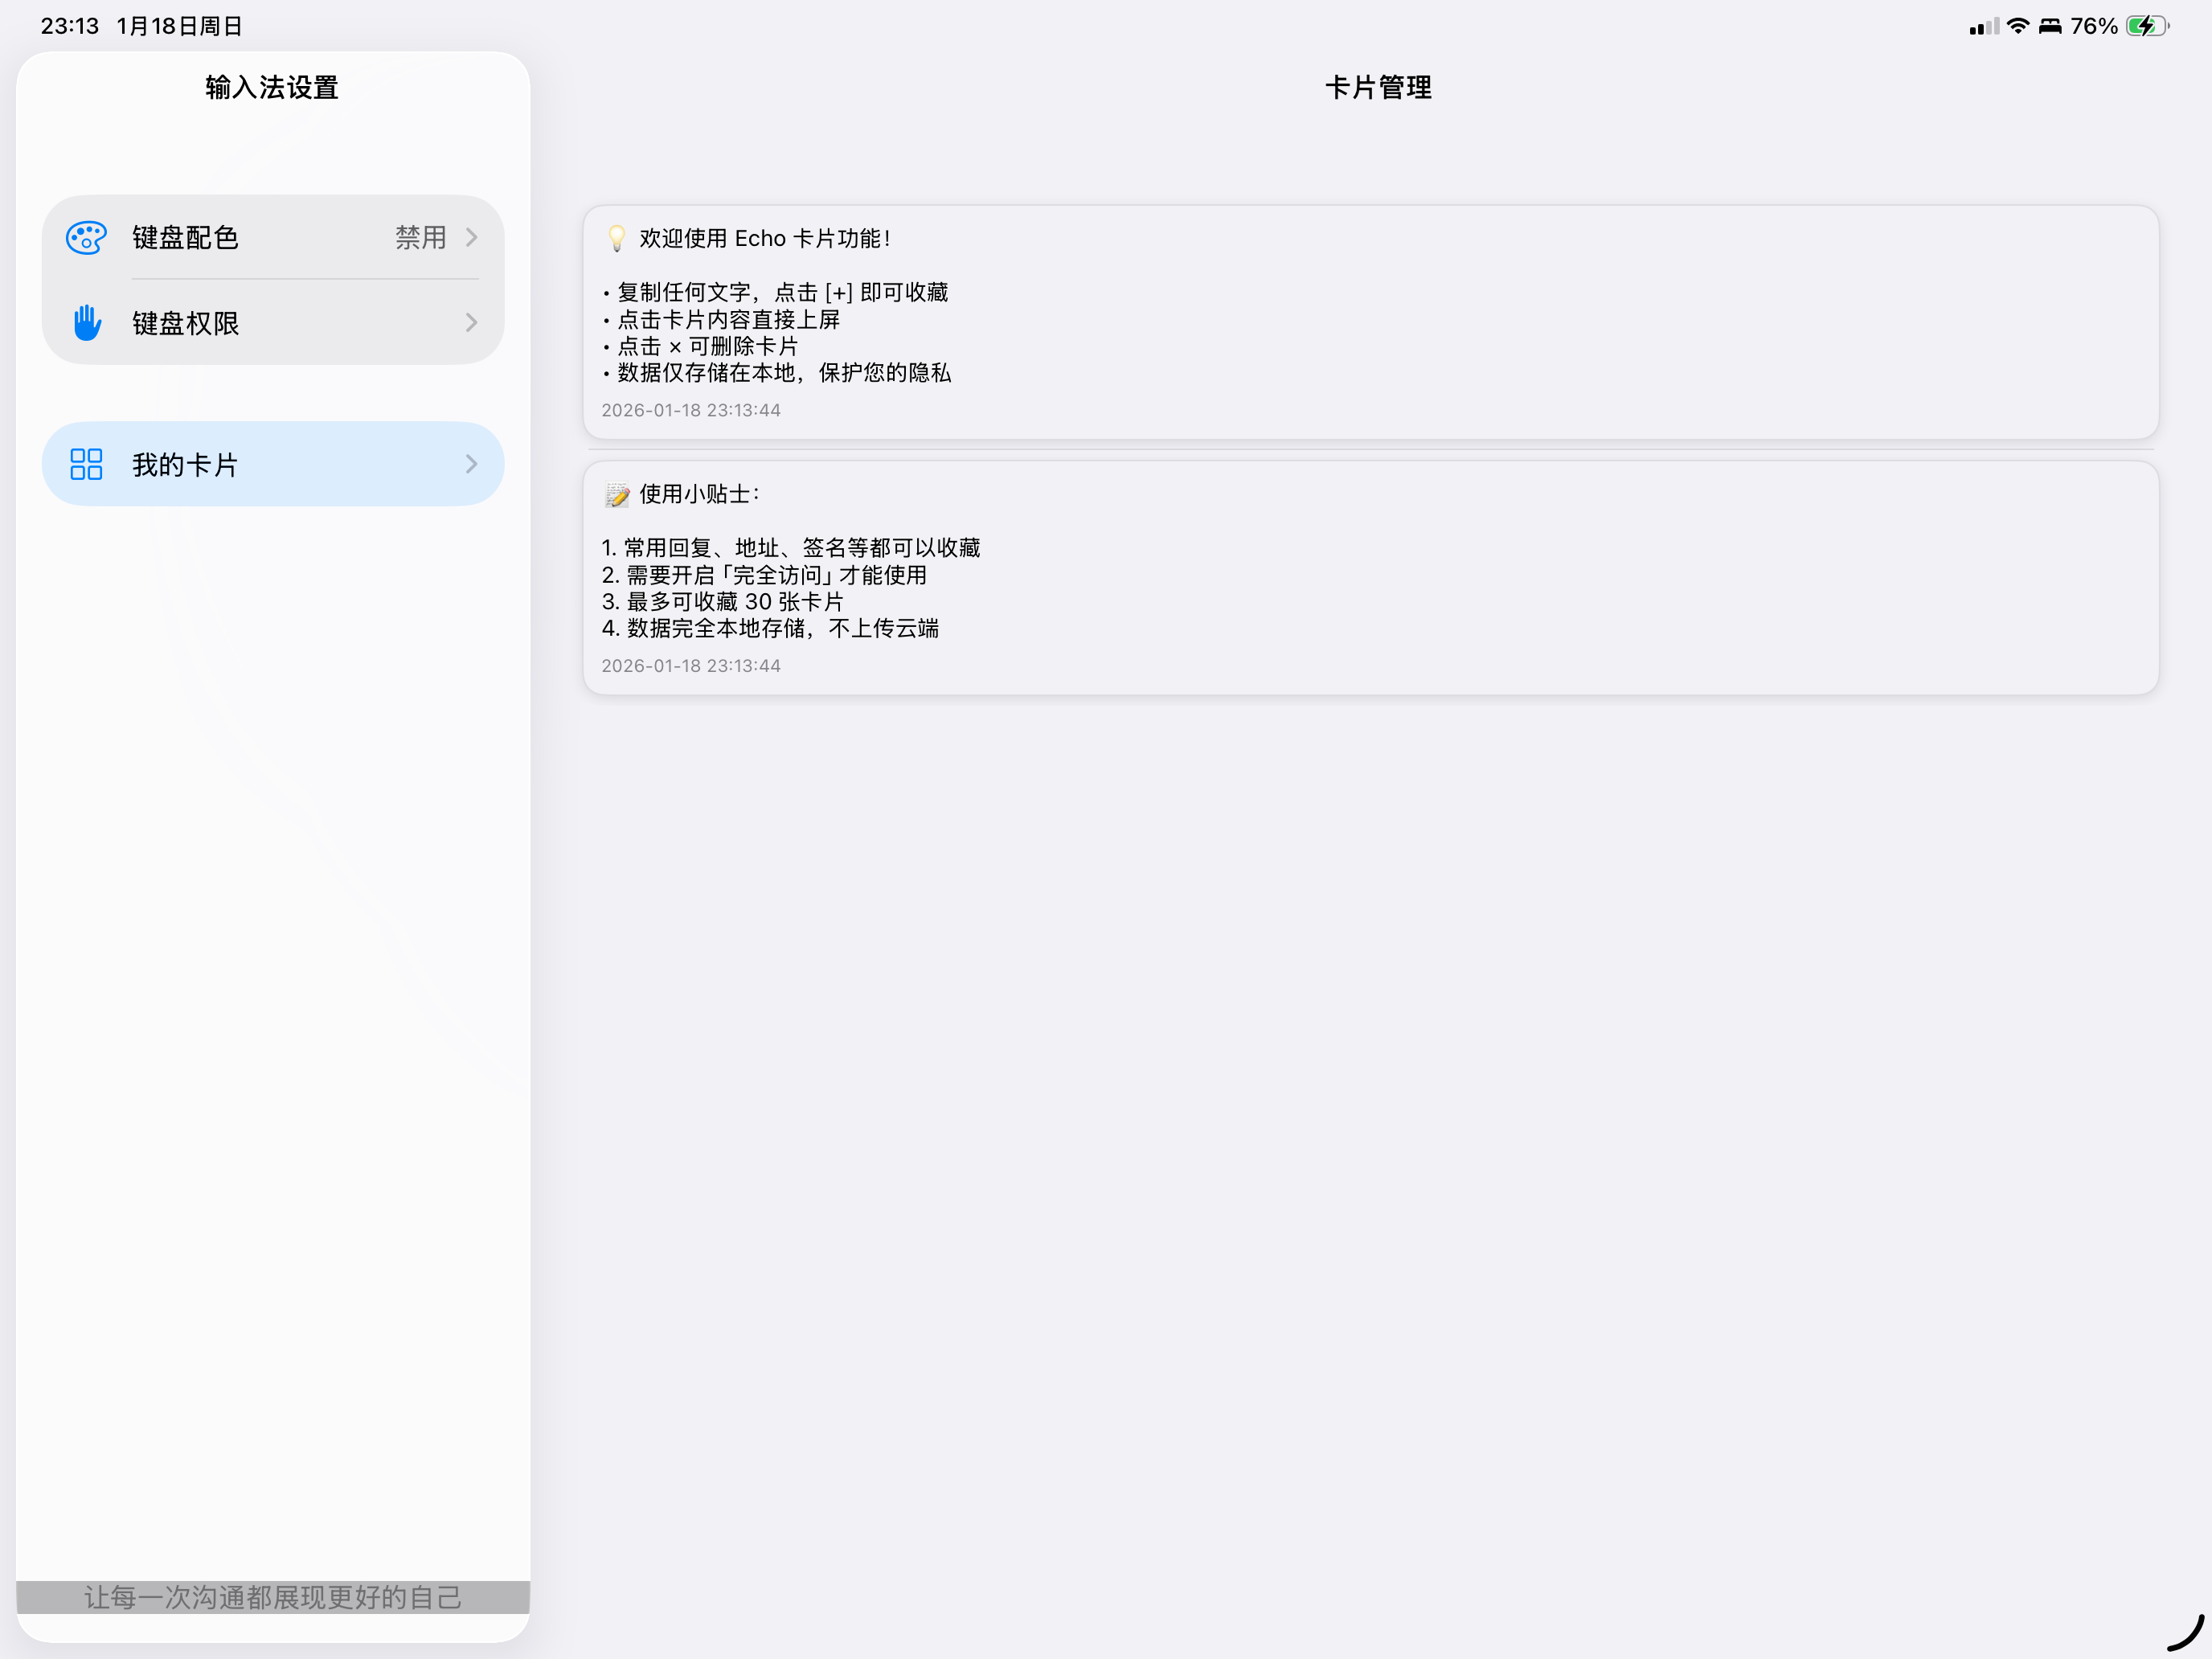Click the hand icon for 键盘权限
The width and height of the screenshot is (2212, 1659).
[87, 323]
